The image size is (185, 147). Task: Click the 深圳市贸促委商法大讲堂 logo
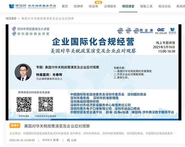coord(31,29)
